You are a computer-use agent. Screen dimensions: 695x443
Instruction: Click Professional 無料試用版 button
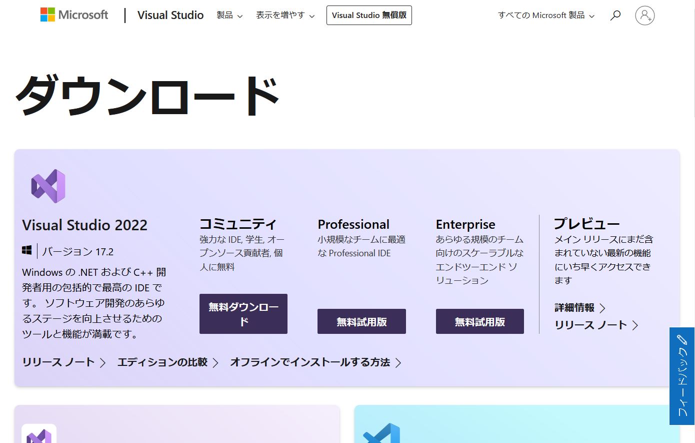coord(361,321)
